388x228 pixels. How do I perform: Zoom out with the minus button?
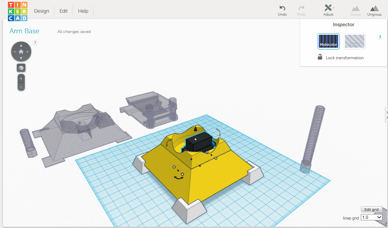click(21, 87)
